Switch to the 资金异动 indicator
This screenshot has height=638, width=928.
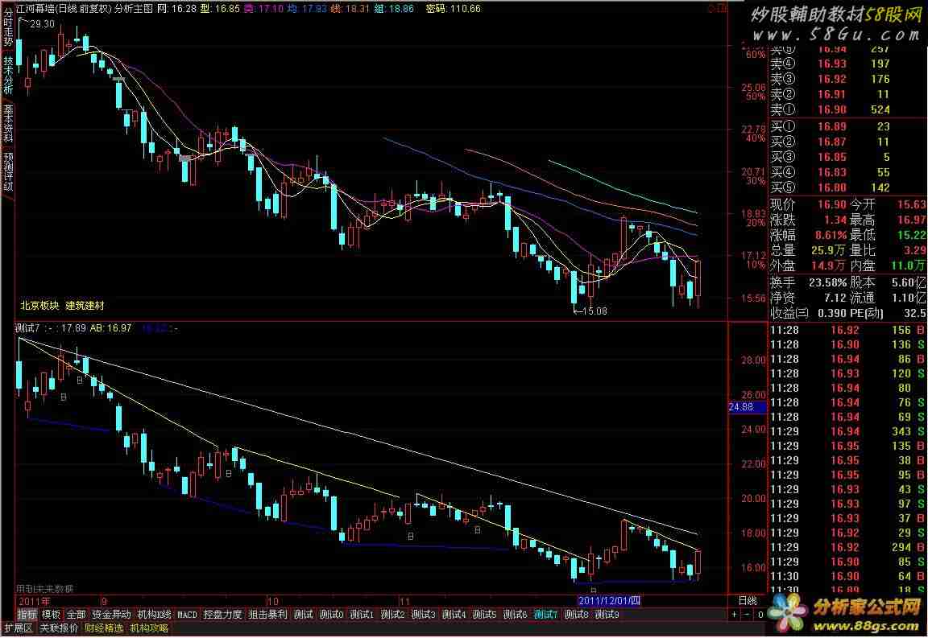(111, 615)
